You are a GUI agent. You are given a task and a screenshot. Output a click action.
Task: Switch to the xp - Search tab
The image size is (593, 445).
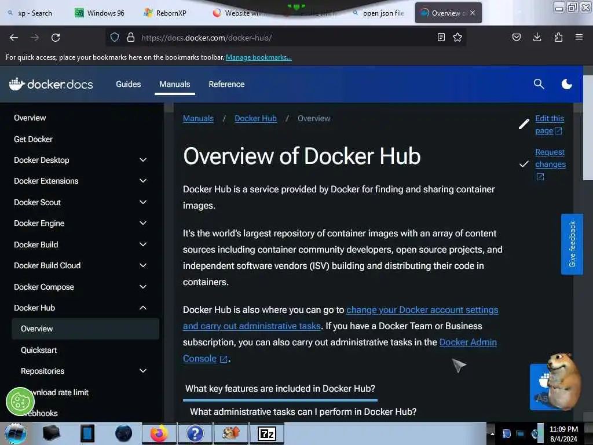(30, 13)
